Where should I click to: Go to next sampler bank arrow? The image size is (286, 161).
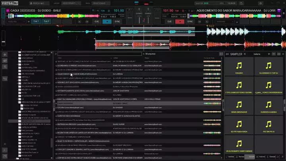[x=269, y=54]
